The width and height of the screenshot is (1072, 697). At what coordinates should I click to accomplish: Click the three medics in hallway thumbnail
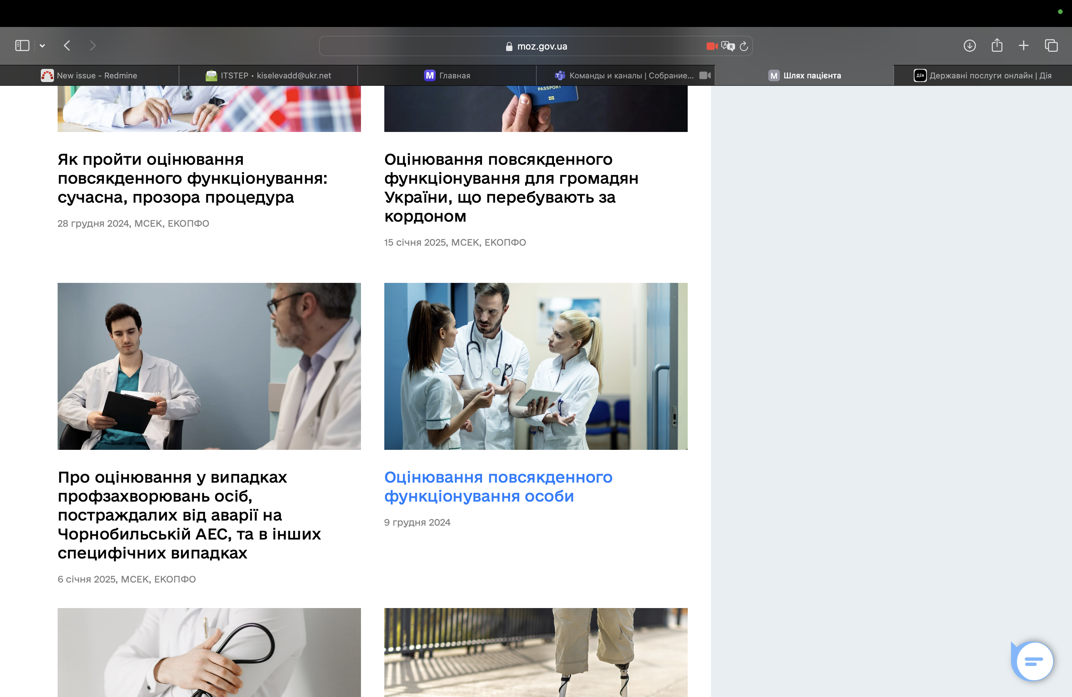coord(536,366)
